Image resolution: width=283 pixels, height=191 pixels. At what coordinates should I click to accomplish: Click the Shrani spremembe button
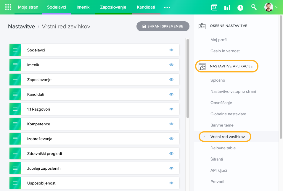pyautogui.click(x=163, y=26)
